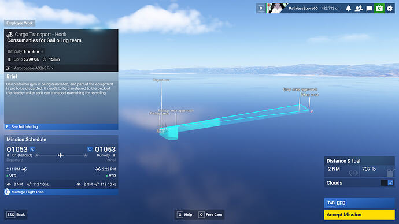This screenshot has width=399, height=224.
Task: Click the Drop area waypoint label
Action: click(310, 95)
